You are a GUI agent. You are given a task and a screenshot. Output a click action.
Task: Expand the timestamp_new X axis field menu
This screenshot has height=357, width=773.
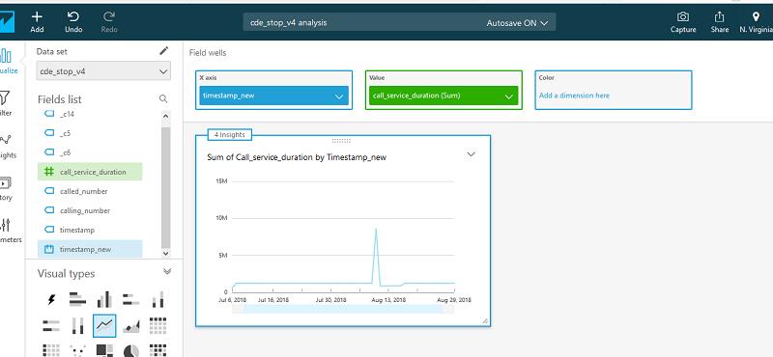(x=339, y=96)
